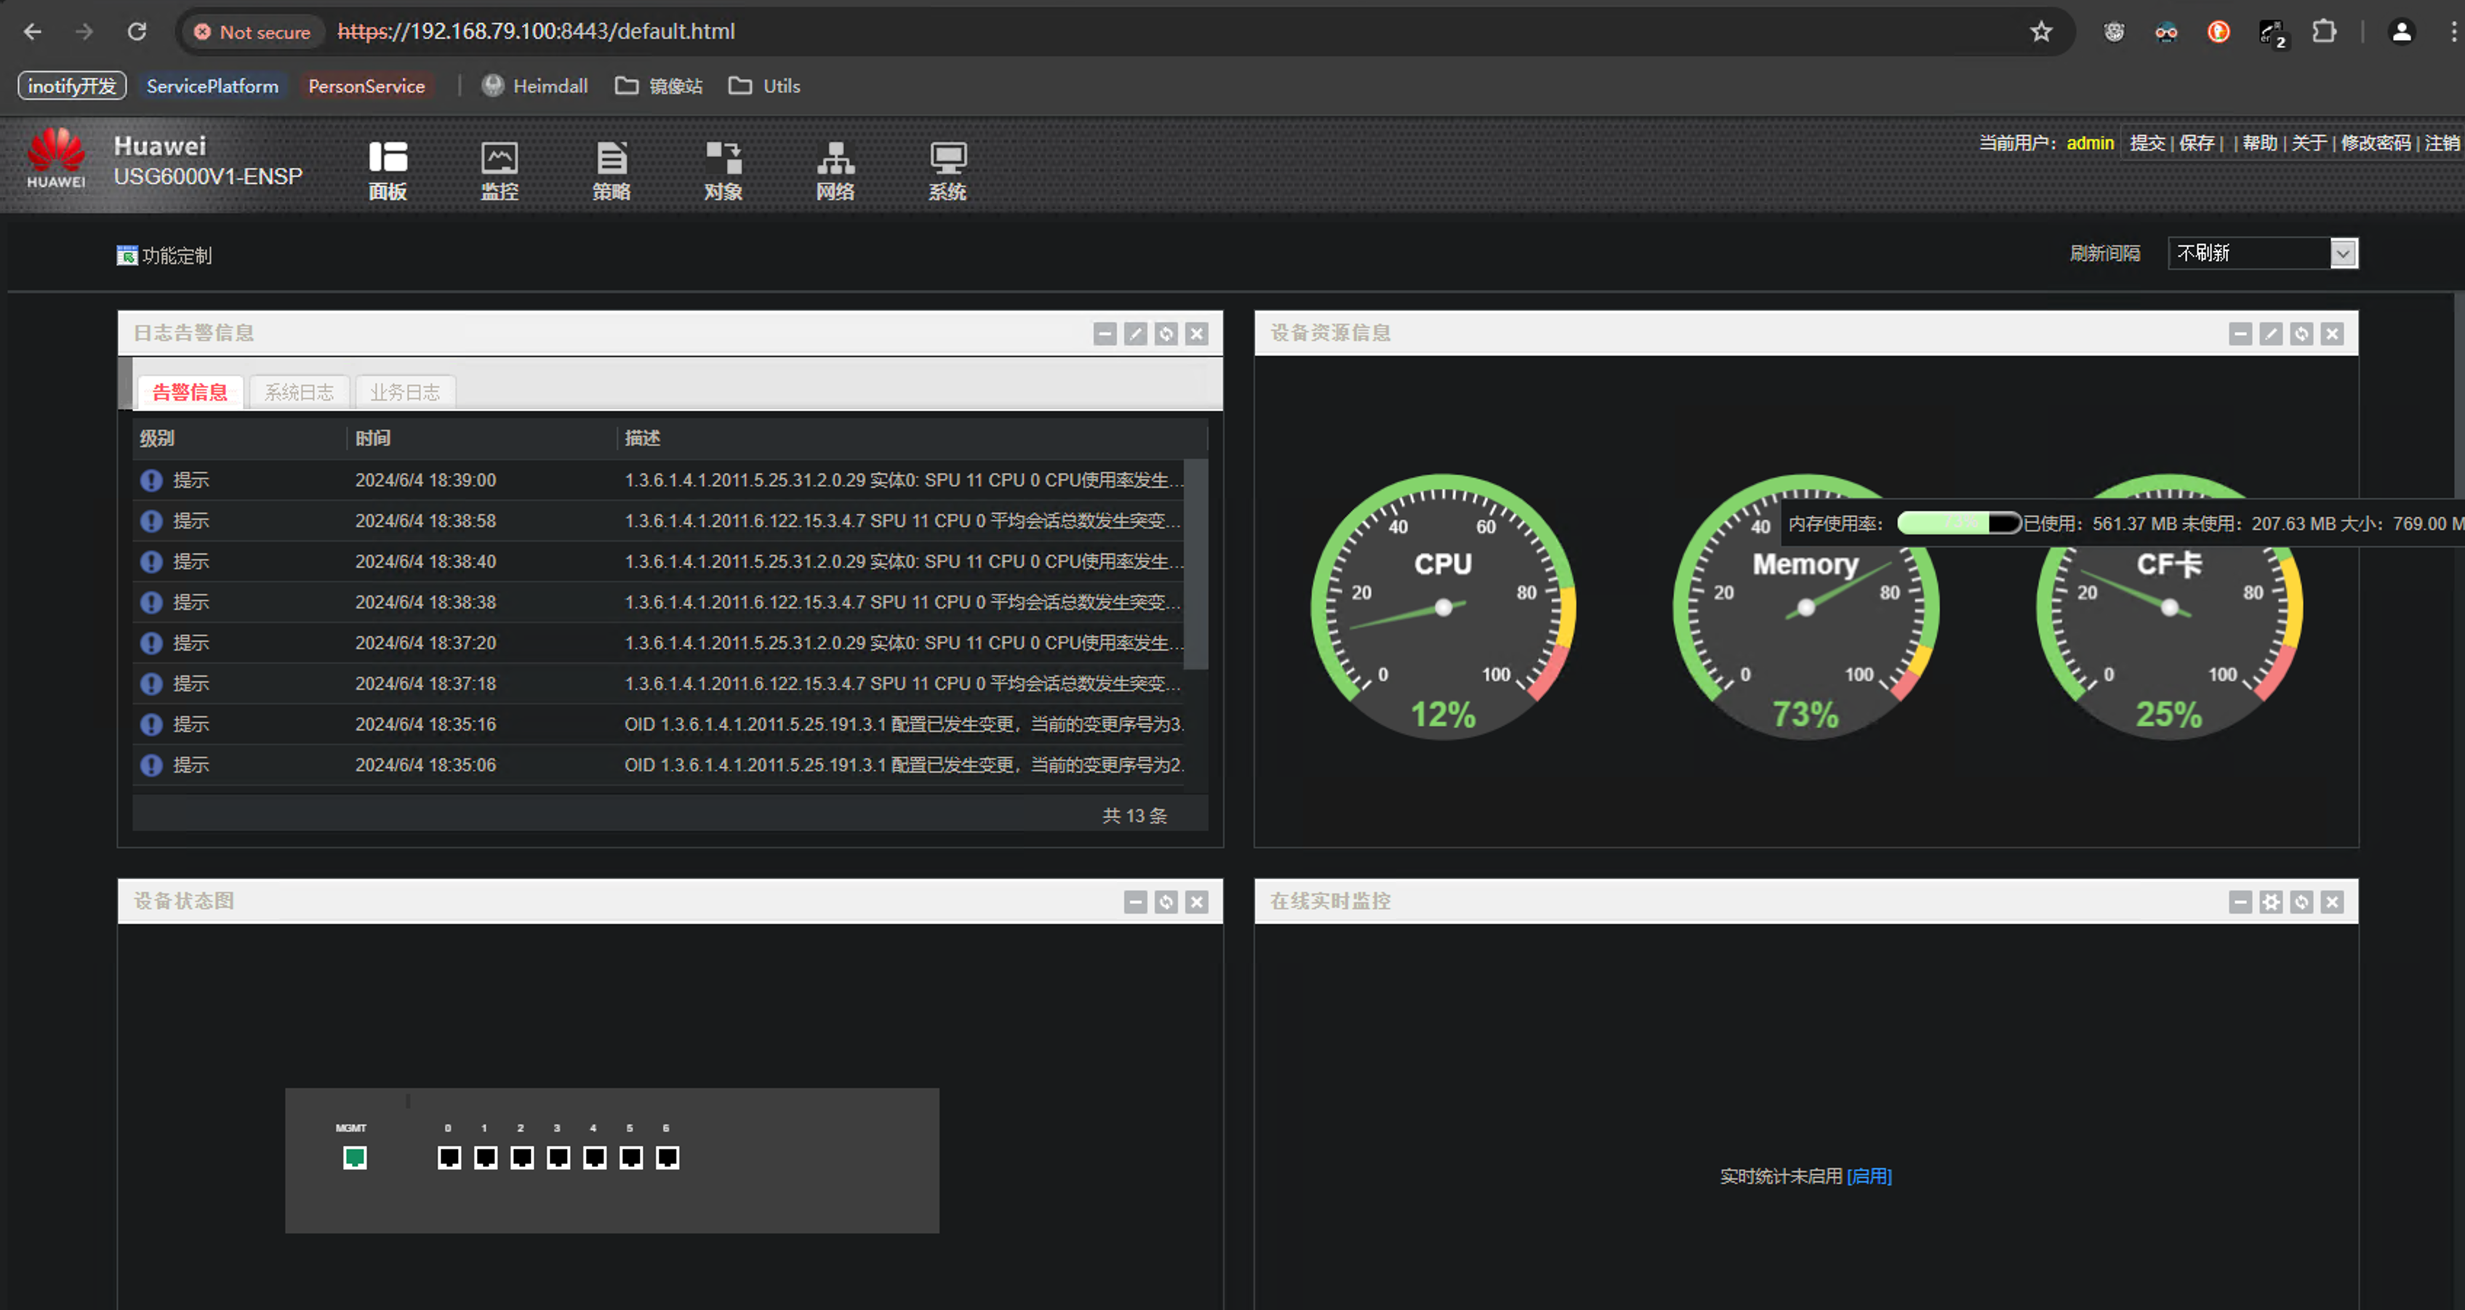This screenshot has height=1310, width=2465.
Task: Select alarm row at 2024/6/4 18:37:20
Action: pyautogui.click(x=658, y=643)
